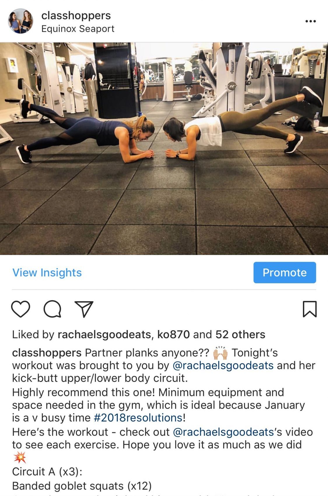The image size is (328, 496).
Task: Open comments with the speech bubble icon
Action: 52,309
